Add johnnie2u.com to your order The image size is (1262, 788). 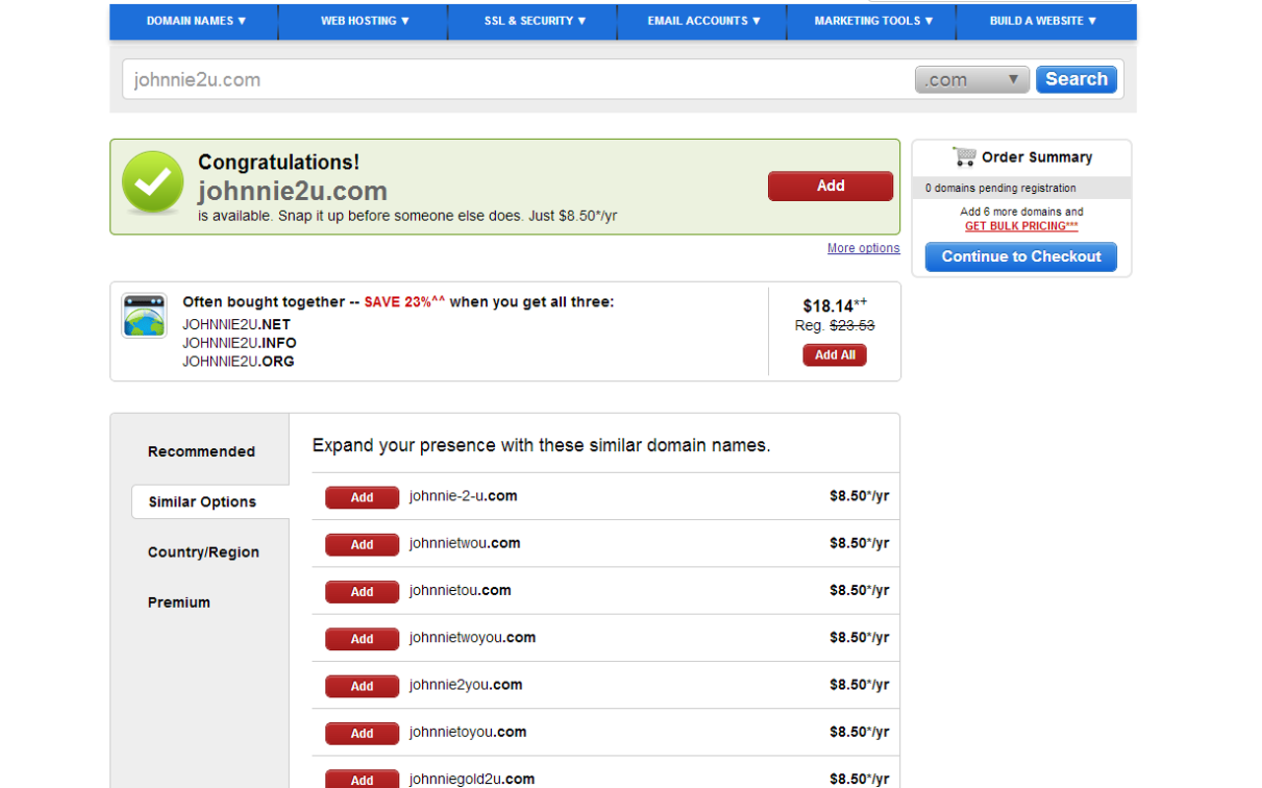[x=830, y=185]
